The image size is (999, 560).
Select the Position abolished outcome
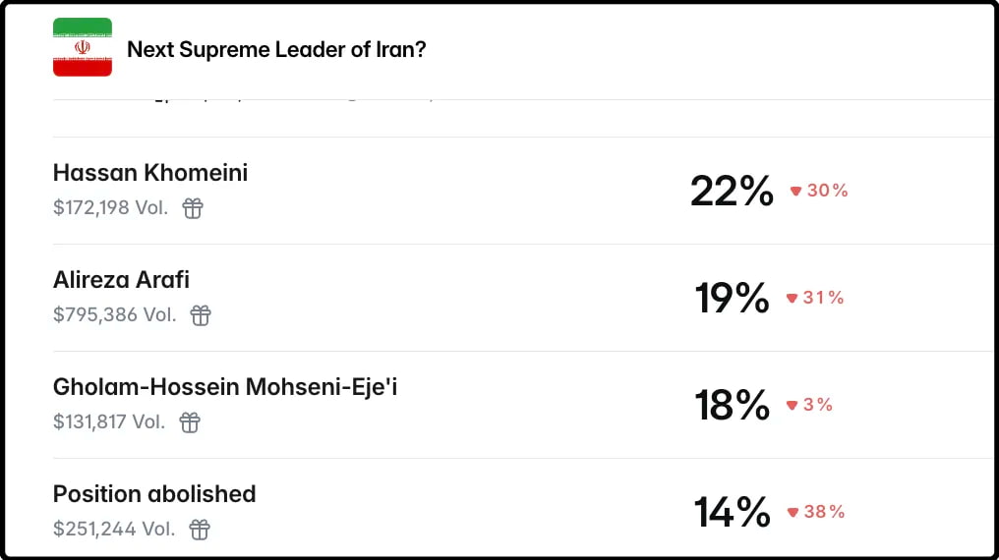(154, 494)
